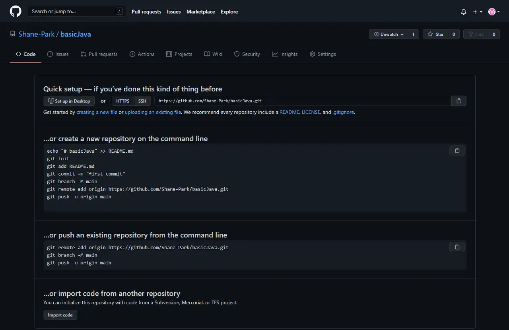Star the basicJava repository
Viewport: 509px width, 330px height.
[435, 34]
